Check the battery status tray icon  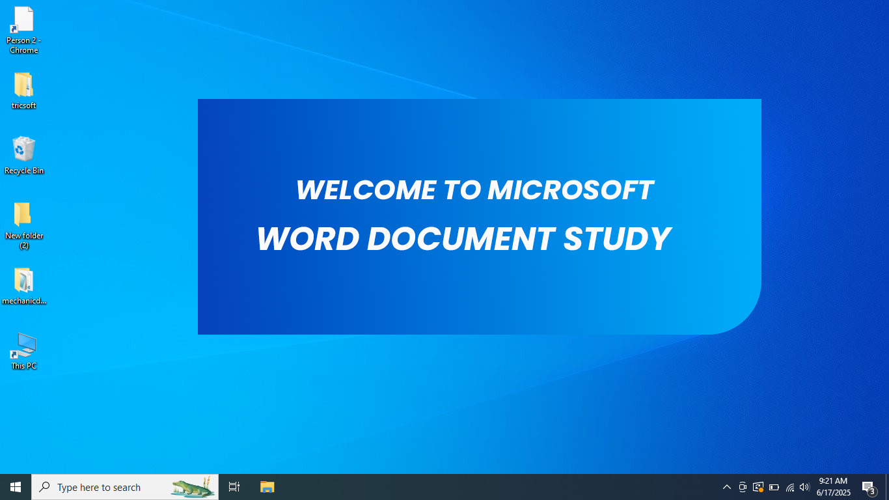774,487
